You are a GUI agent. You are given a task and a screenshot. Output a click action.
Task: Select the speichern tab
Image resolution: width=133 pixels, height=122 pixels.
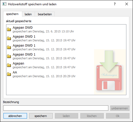[x=12, y=14]
